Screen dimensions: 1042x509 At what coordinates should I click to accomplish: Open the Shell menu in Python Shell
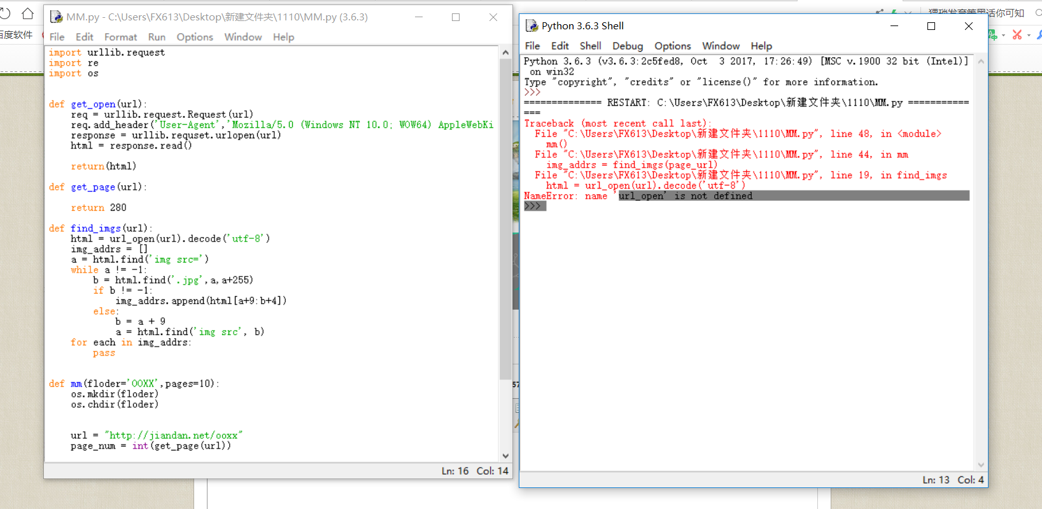590,46
